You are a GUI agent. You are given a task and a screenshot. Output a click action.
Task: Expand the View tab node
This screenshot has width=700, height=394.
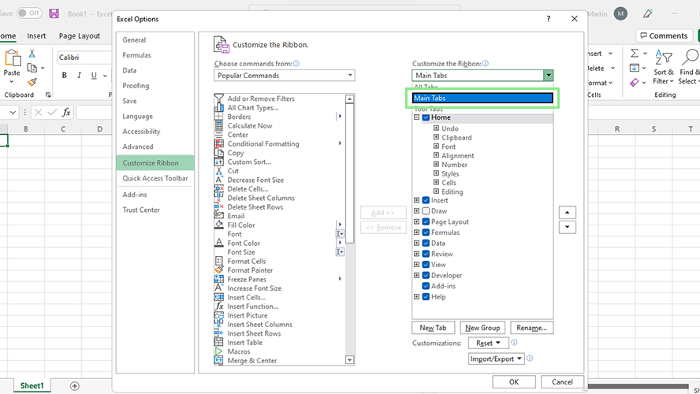(416, 265)
